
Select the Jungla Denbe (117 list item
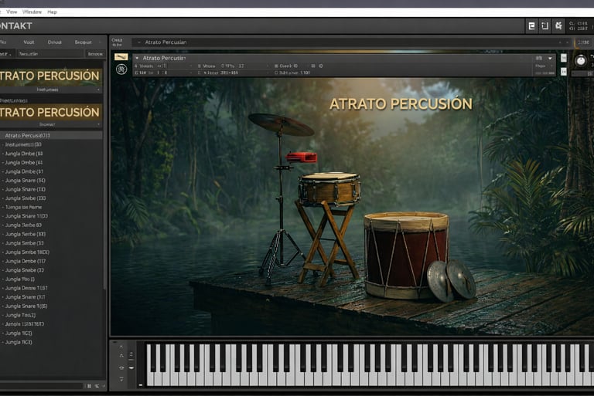point(25,262)
